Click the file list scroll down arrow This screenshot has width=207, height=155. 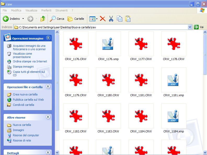[x=205, y=153]
